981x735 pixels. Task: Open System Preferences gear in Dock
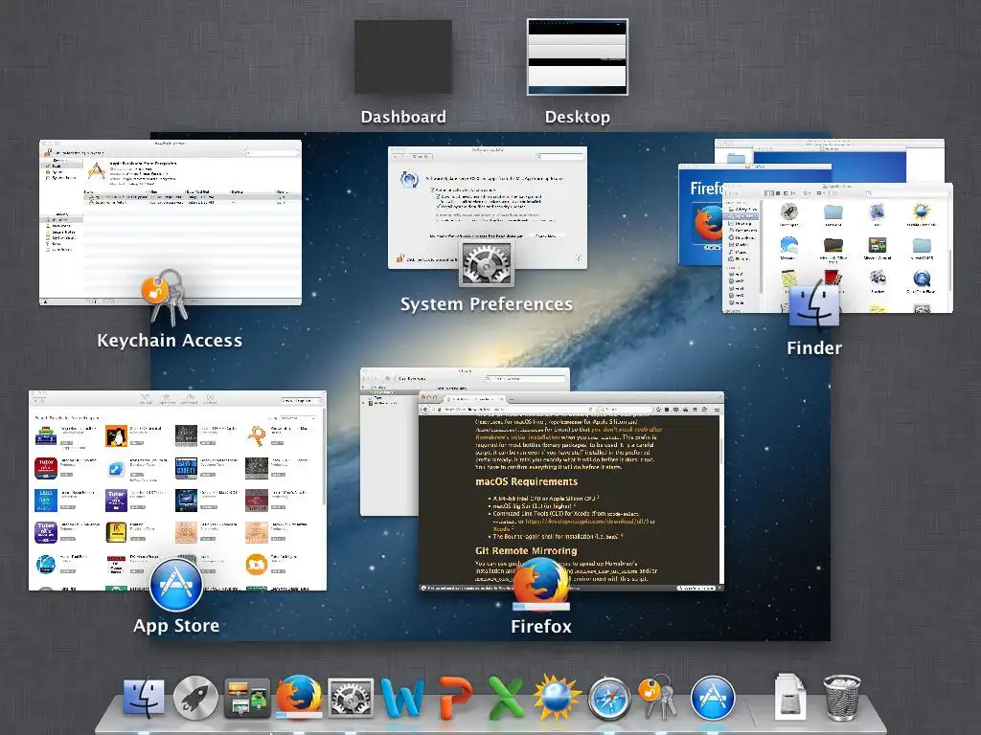pyautogui.click(x=351, y=698)
